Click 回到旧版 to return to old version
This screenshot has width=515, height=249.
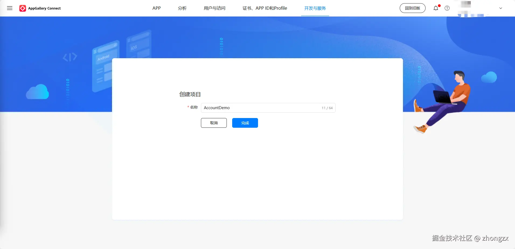412,8
